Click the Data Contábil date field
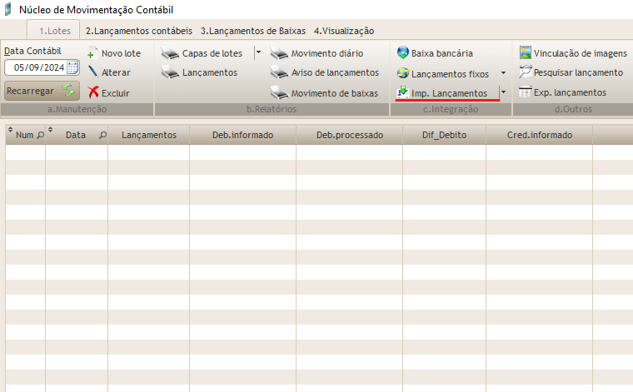 tap(37, 68)
